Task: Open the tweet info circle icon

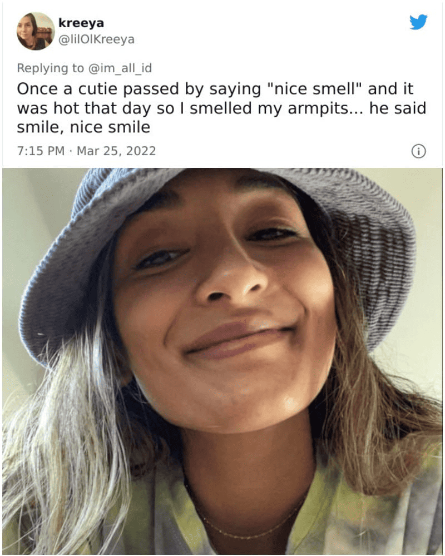Action: (x=418, y=151)
